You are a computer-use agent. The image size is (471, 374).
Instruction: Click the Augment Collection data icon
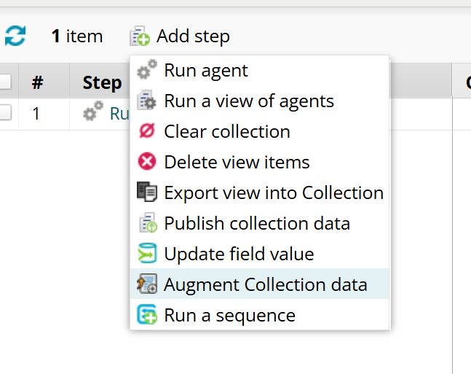point(147,284)
